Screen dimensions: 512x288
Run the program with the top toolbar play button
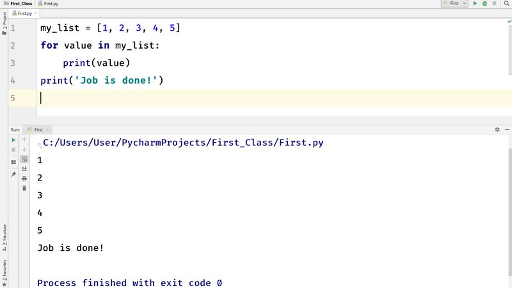point(475,3)
